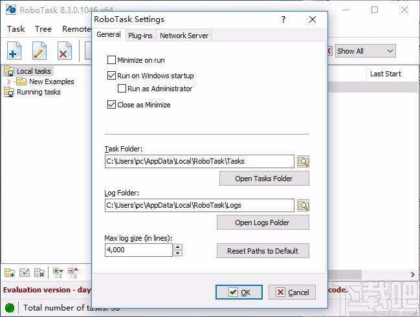Select New Examples folder in tree
This screenshot has width=420, height=317.
pyautogui.click(x=51, y=82)
